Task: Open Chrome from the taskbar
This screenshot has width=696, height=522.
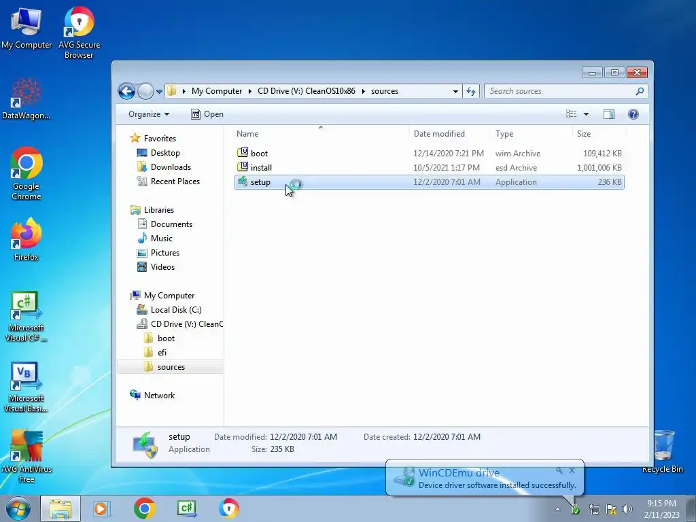Action: click(144, 508)
